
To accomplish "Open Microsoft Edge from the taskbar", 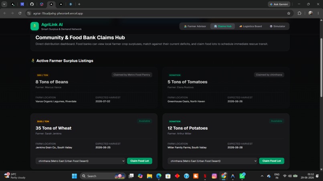I will (x=159, y=176).
